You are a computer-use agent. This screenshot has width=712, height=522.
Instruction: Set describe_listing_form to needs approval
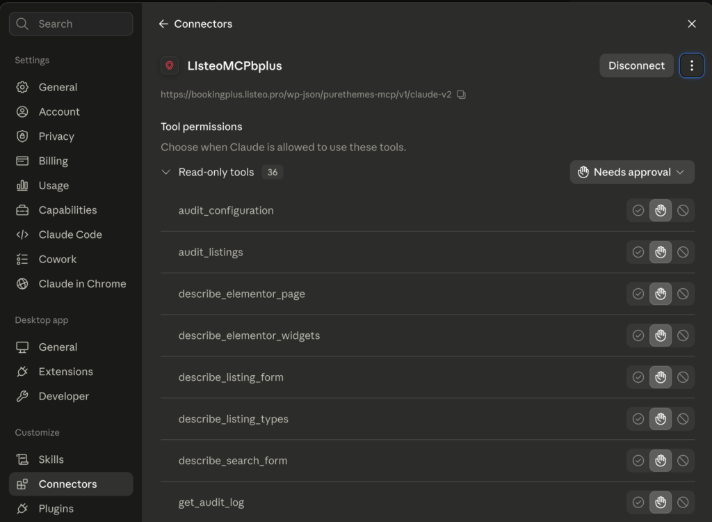coord(661,377)
